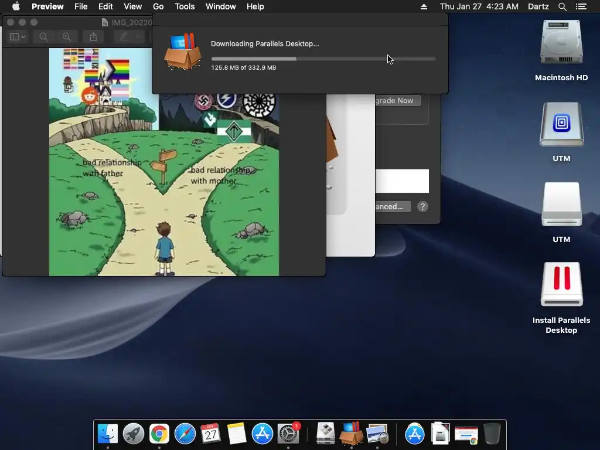
Task: Restore the minimized Chrome window in Dock
Action: 466,435
